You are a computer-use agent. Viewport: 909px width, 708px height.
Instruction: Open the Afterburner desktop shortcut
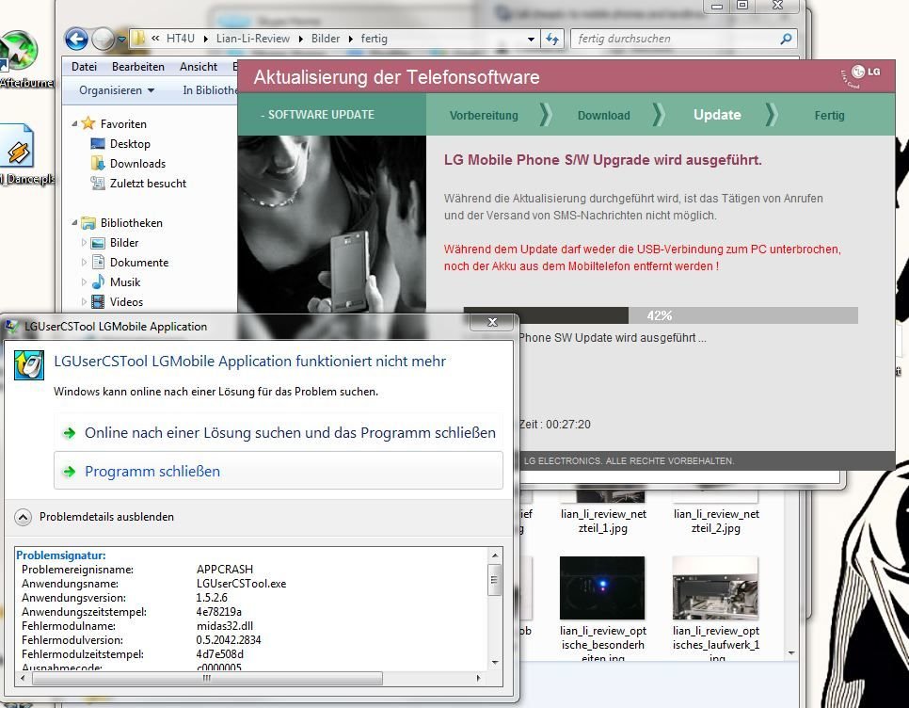point(21,59)
